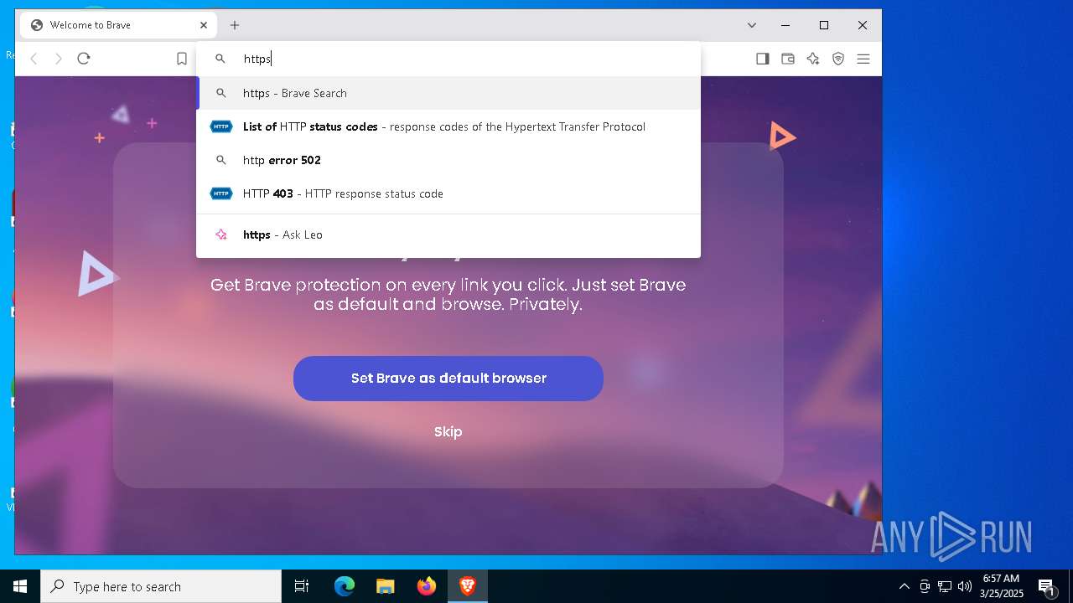Choose 'https - Brave Search' suggestion
This screenshot has height=603, width=1073.
pos(448,93)
